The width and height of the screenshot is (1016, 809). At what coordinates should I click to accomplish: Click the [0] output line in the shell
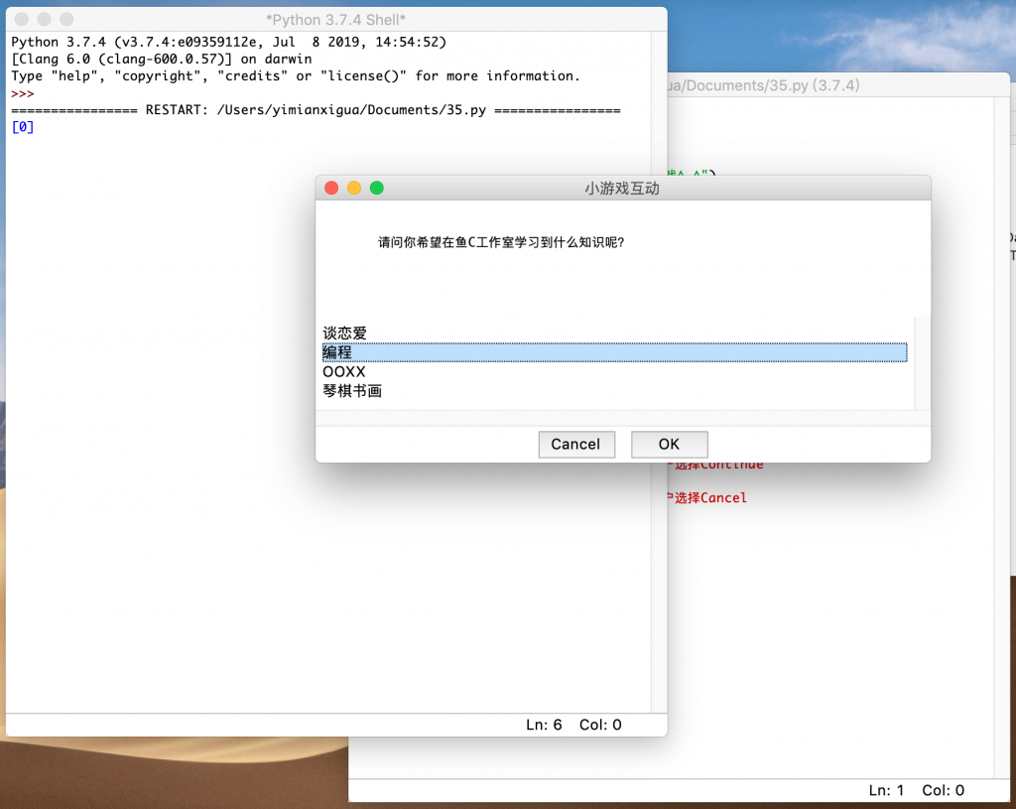pos(23,127)
